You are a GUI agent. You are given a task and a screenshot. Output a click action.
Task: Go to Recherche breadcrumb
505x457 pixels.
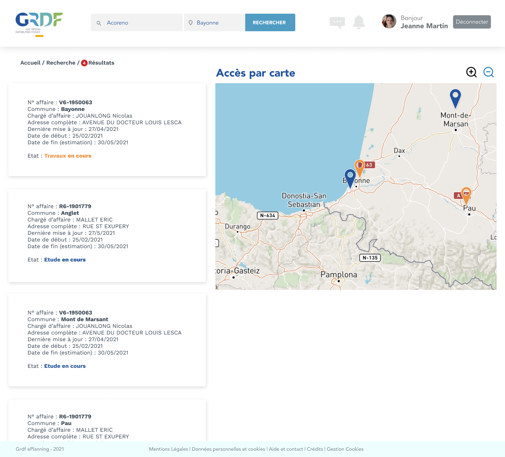pyautogui.click(x=61, y=63)
